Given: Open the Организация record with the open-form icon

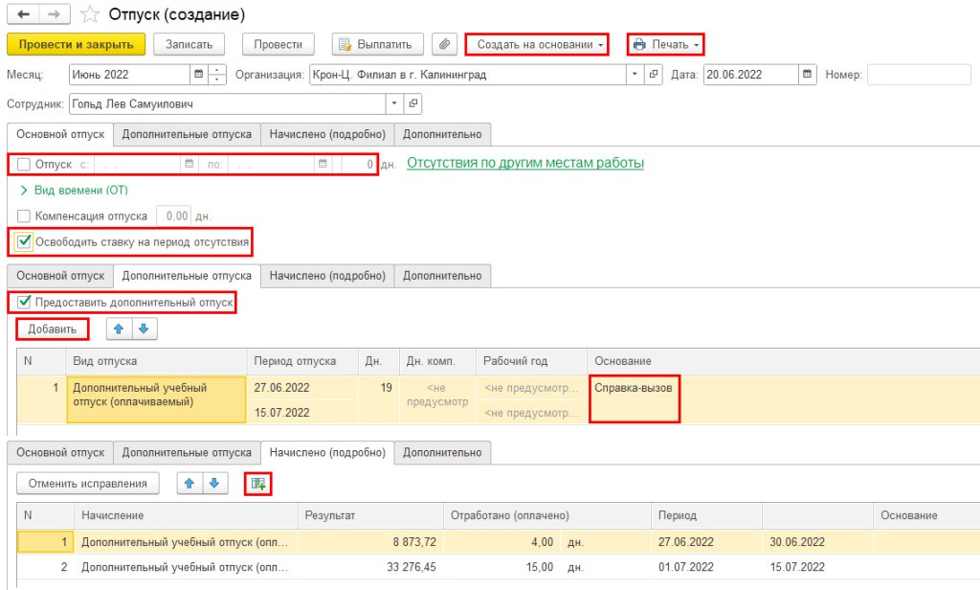Looking at the screenshot, I should click(654, 74).
